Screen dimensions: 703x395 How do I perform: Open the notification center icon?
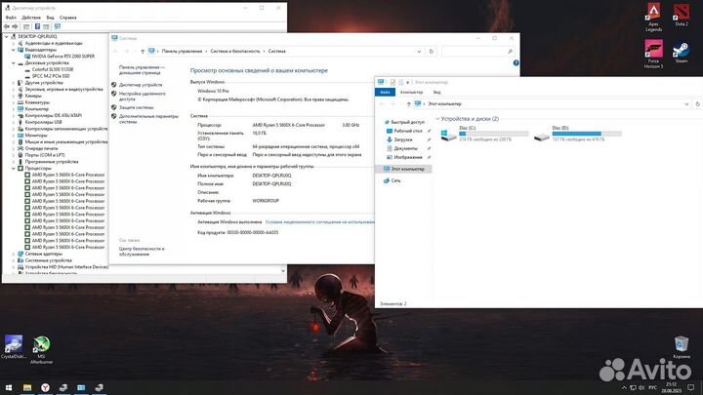pos(691,388)
